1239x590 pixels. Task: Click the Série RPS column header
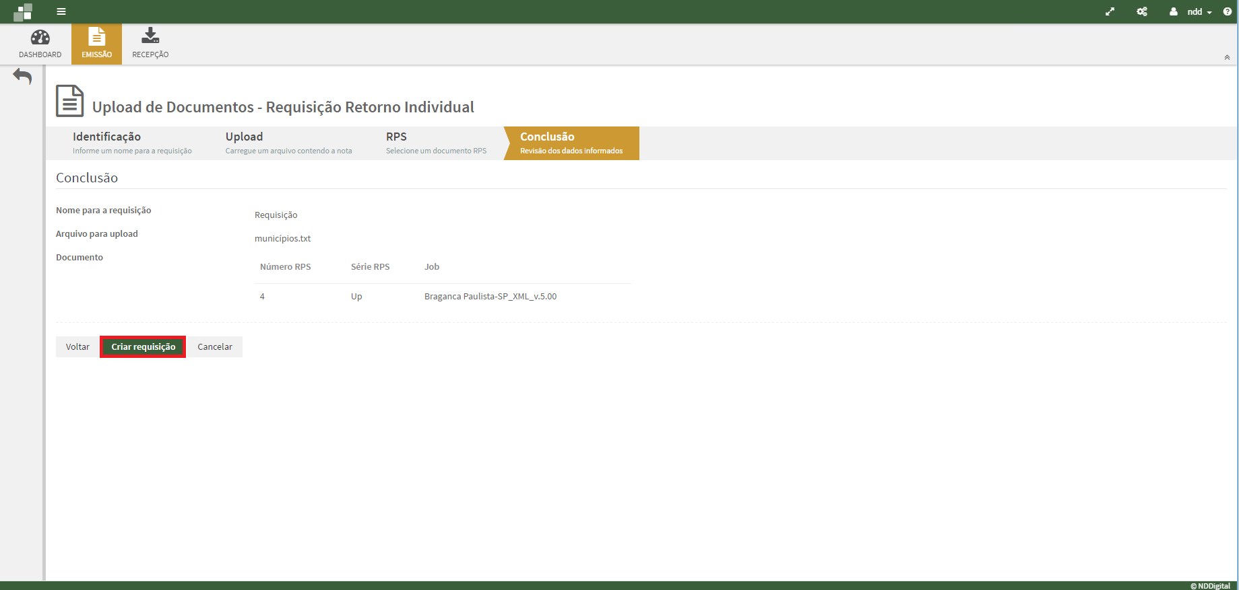[x=371, y=266]
